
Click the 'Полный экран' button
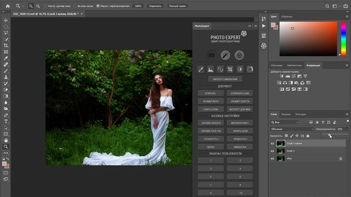177,6
